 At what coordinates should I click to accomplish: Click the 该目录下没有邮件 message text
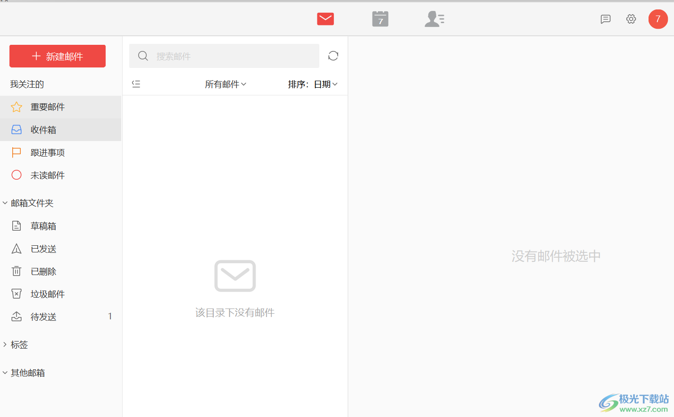[x=235, y=313]
